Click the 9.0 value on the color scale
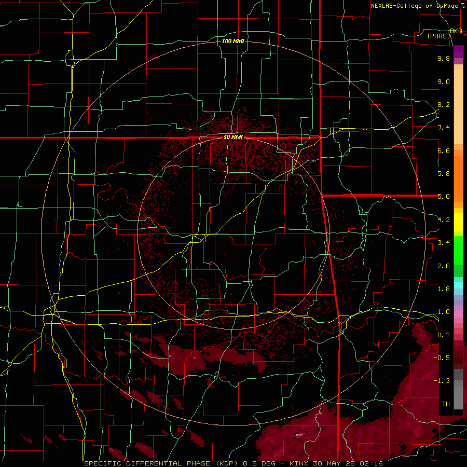 tap(444, 81)
